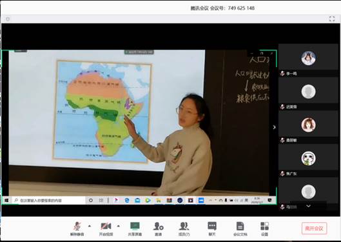Select the first participant's rabbit-ear avatar
Screen dimensions: 341x242
[x=308, y=58]
